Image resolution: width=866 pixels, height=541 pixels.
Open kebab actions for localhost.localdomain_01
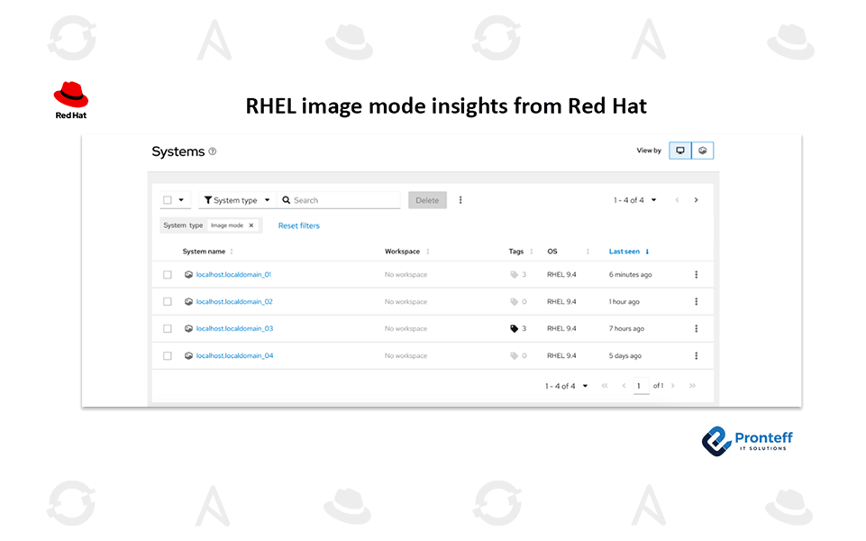(696, 275)
